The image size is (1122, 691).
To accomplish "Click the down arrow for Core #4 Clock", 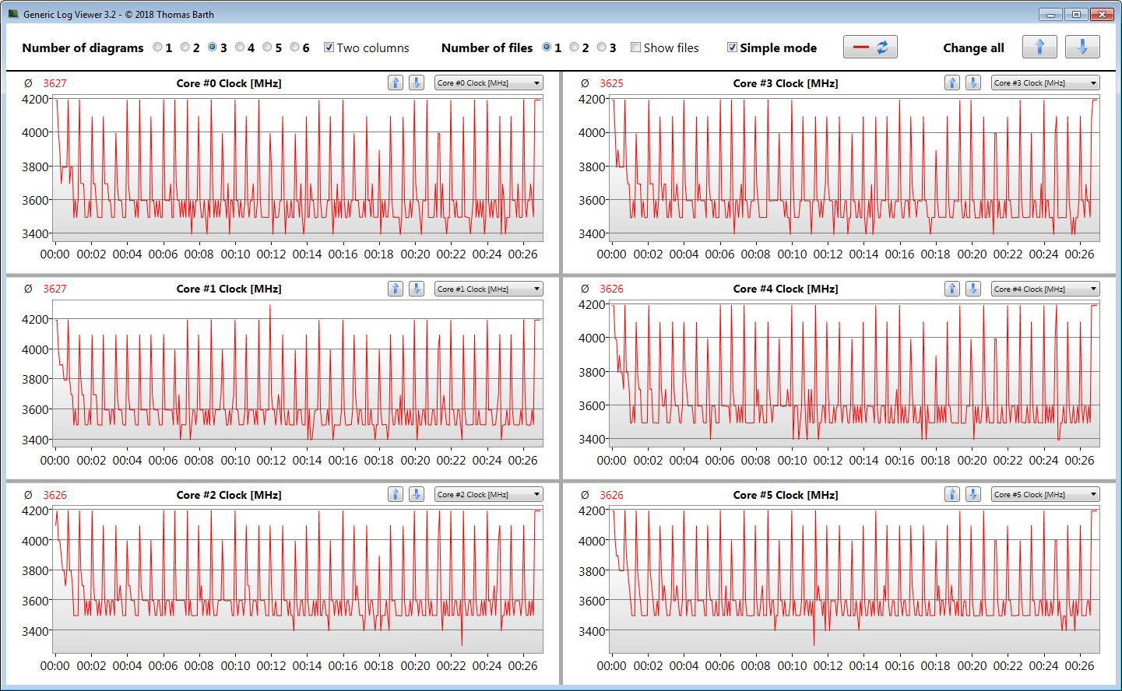I will click(x=973, y=289).
